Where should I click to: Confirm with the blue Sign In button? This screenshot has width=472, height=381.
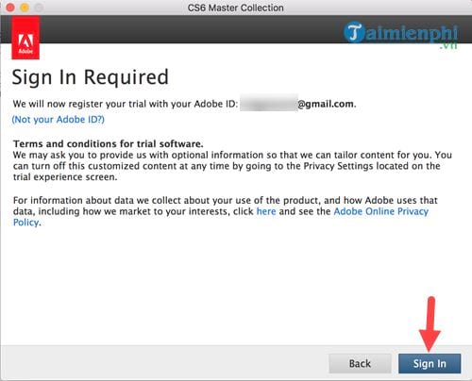(x=430, y=364)
